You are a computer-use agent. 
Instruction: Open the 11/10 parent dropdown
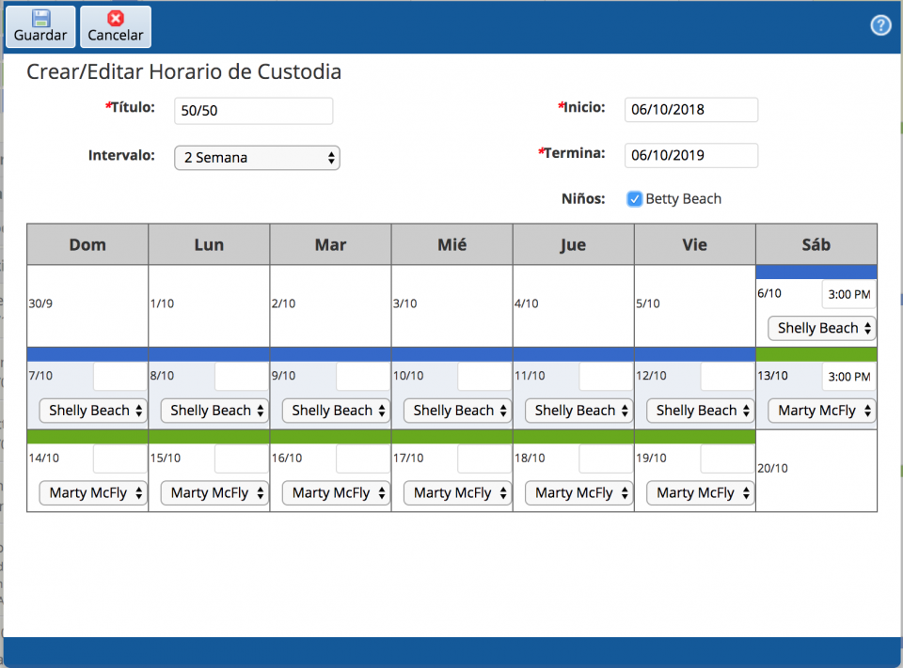578,411
